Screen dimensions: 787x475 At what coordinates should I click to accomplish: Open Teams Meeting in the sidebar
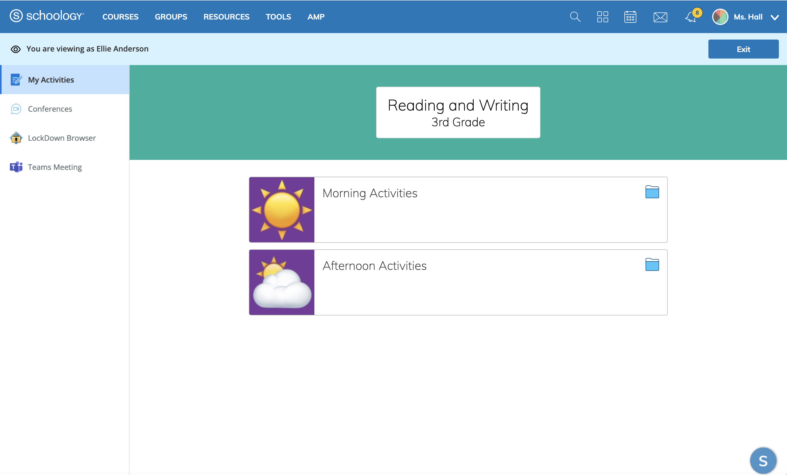coord(55,167)
